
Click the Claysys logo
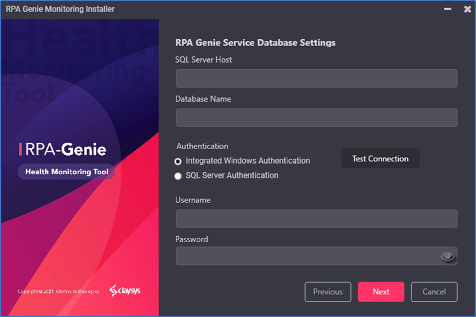tap(125, 291)
